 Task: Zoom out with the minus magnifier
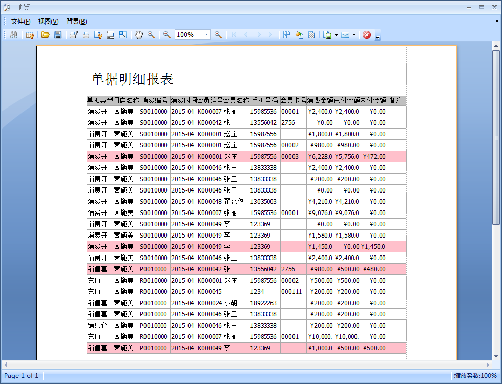coord(167,35)
